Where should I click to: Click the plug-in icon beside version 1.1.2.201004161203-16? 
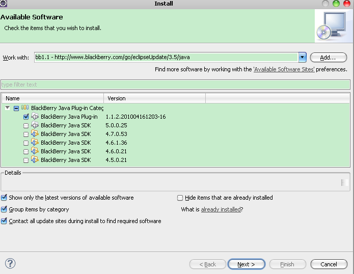[x=35, y=117]
